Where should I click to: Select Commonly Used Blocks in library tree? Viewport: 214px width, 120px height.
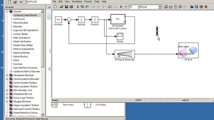pyautogui.click(x=25, y=15)
